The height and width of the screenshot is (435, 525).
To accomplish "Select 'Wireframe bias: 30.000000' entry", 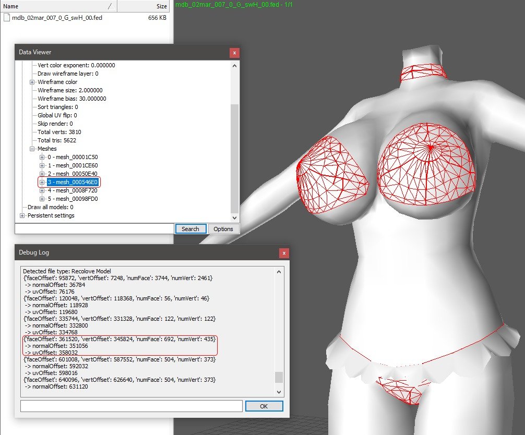I will pos(71,99).
